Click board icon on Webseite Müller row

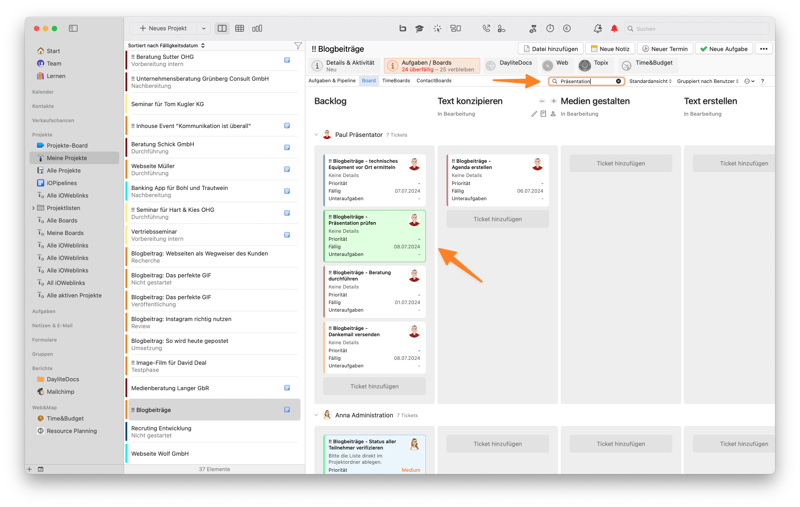point(287,169)
